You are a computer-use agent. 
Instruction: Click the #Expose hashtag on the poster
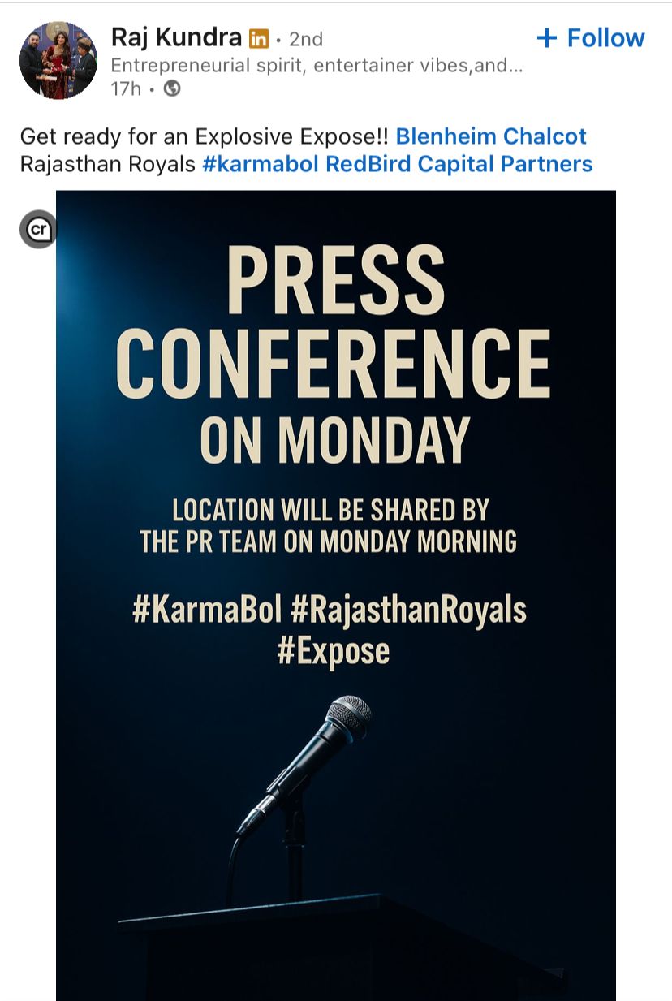pyautogui.click(x=334, y=651)
